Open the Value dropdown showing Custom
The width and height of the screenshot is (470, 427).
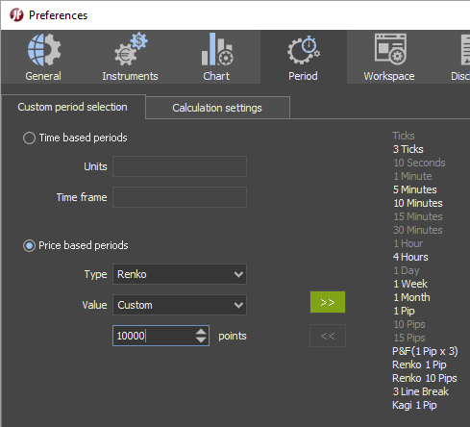[180, 305]
